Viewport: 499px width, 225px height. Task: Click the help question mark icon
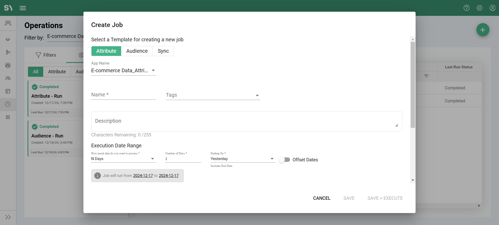pos(467,8)
